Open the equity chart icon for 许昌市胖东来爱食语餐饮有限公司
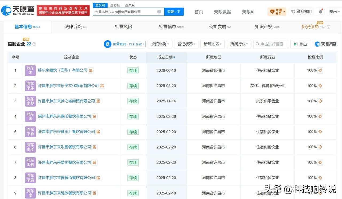 point(98,178)
